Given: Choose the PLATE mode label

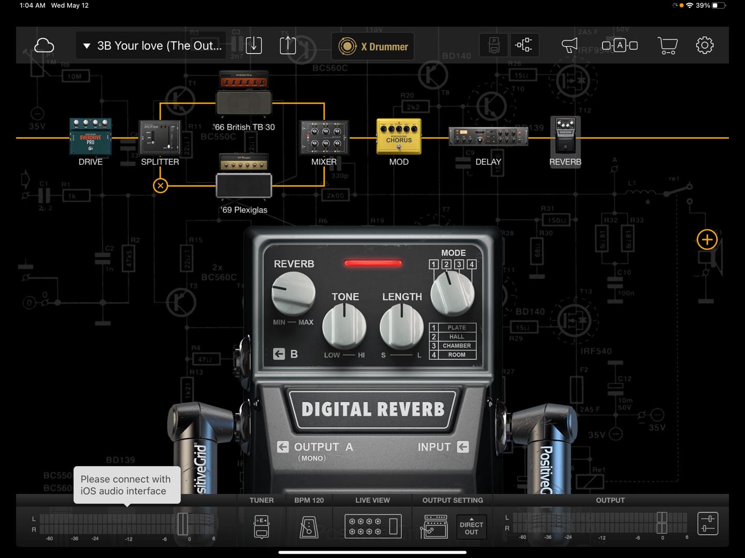Looking at the screenshot, I should [x=457, y=328].
